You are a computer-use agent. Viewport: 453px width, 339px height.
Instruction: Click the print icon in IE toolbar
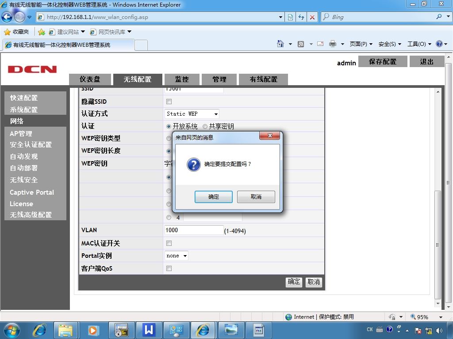click(x=333, y=44)
